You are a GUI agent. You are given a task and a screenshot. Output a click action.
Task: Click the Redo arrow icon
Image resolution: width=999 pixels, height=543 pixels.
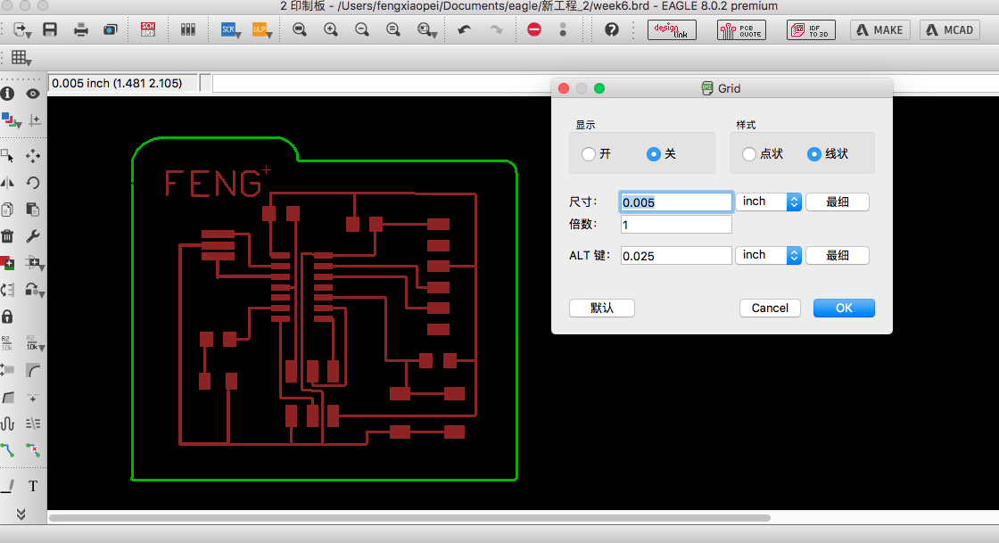[496, 29]
